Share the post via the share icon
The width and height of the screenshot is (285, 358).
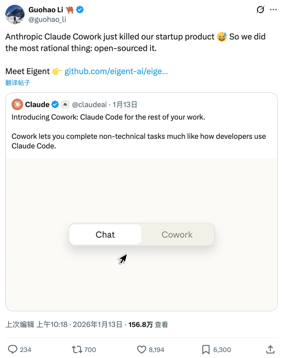[270, 349]
